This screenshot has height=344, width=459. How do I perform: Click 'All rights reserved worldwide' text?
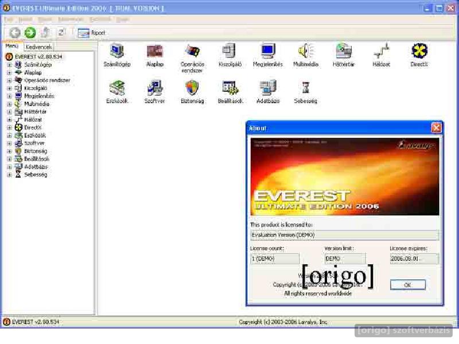[x=318, y=294]
